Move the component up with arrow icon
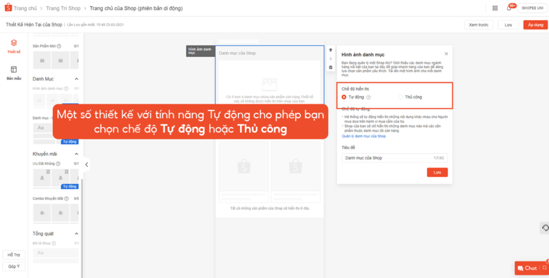Screen dimensions: 549x278 tap(330, 50)
